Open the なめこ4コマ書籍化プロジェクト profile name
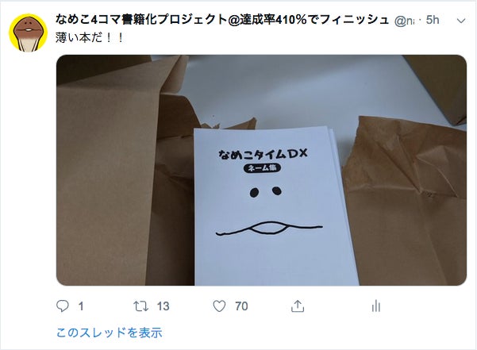The height and width of the screenshot is (350, 477). pos(222,20)
